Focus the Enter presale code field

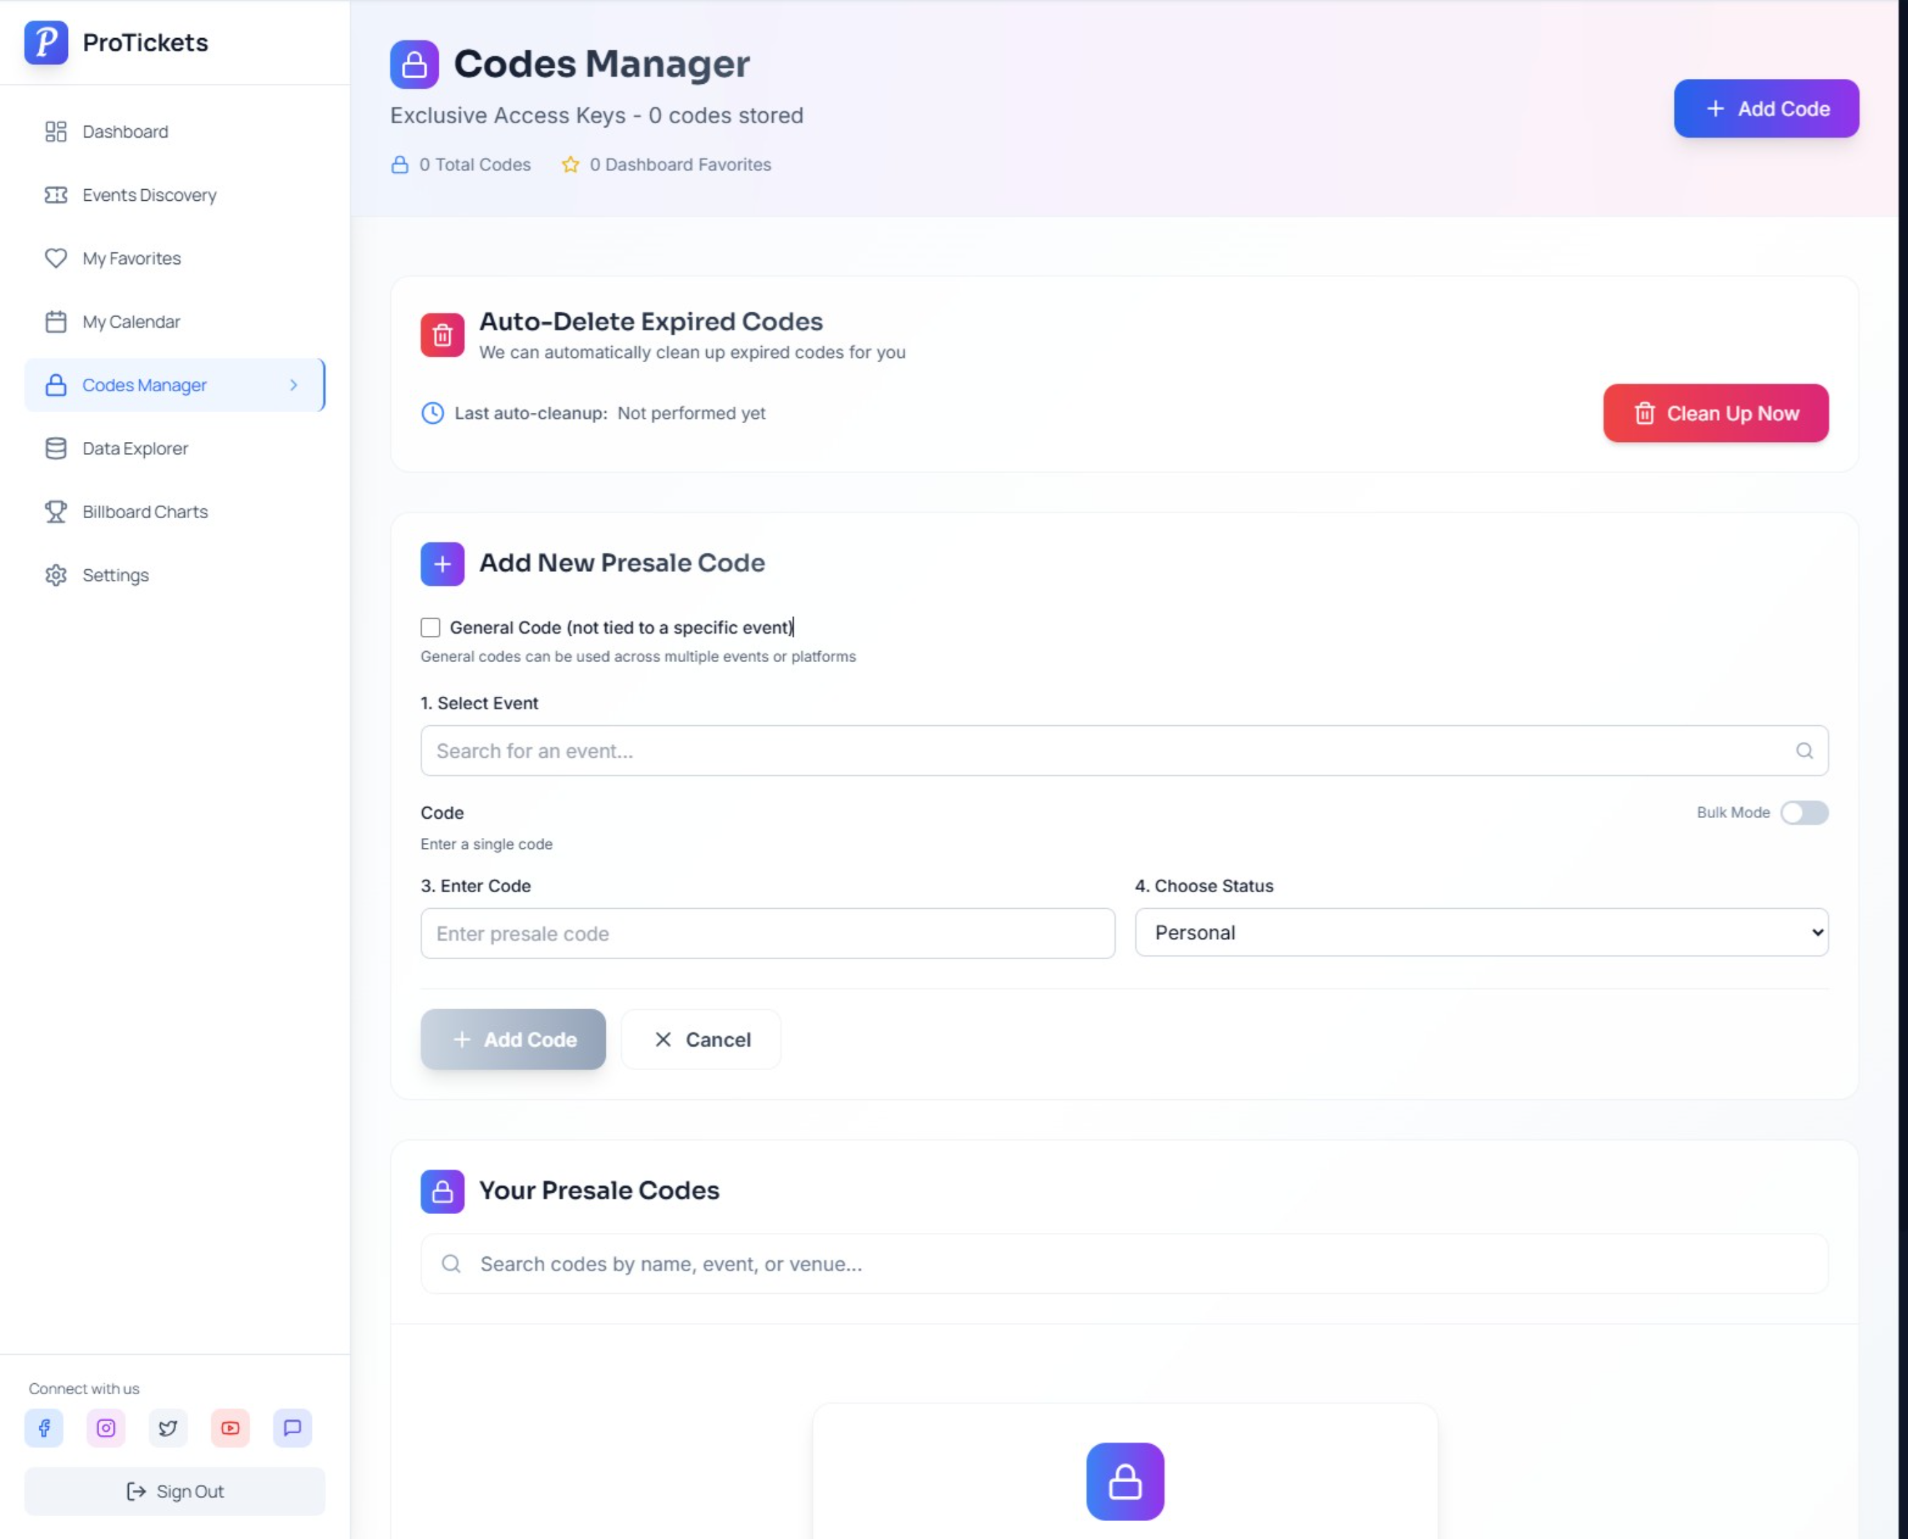(767, 934)
